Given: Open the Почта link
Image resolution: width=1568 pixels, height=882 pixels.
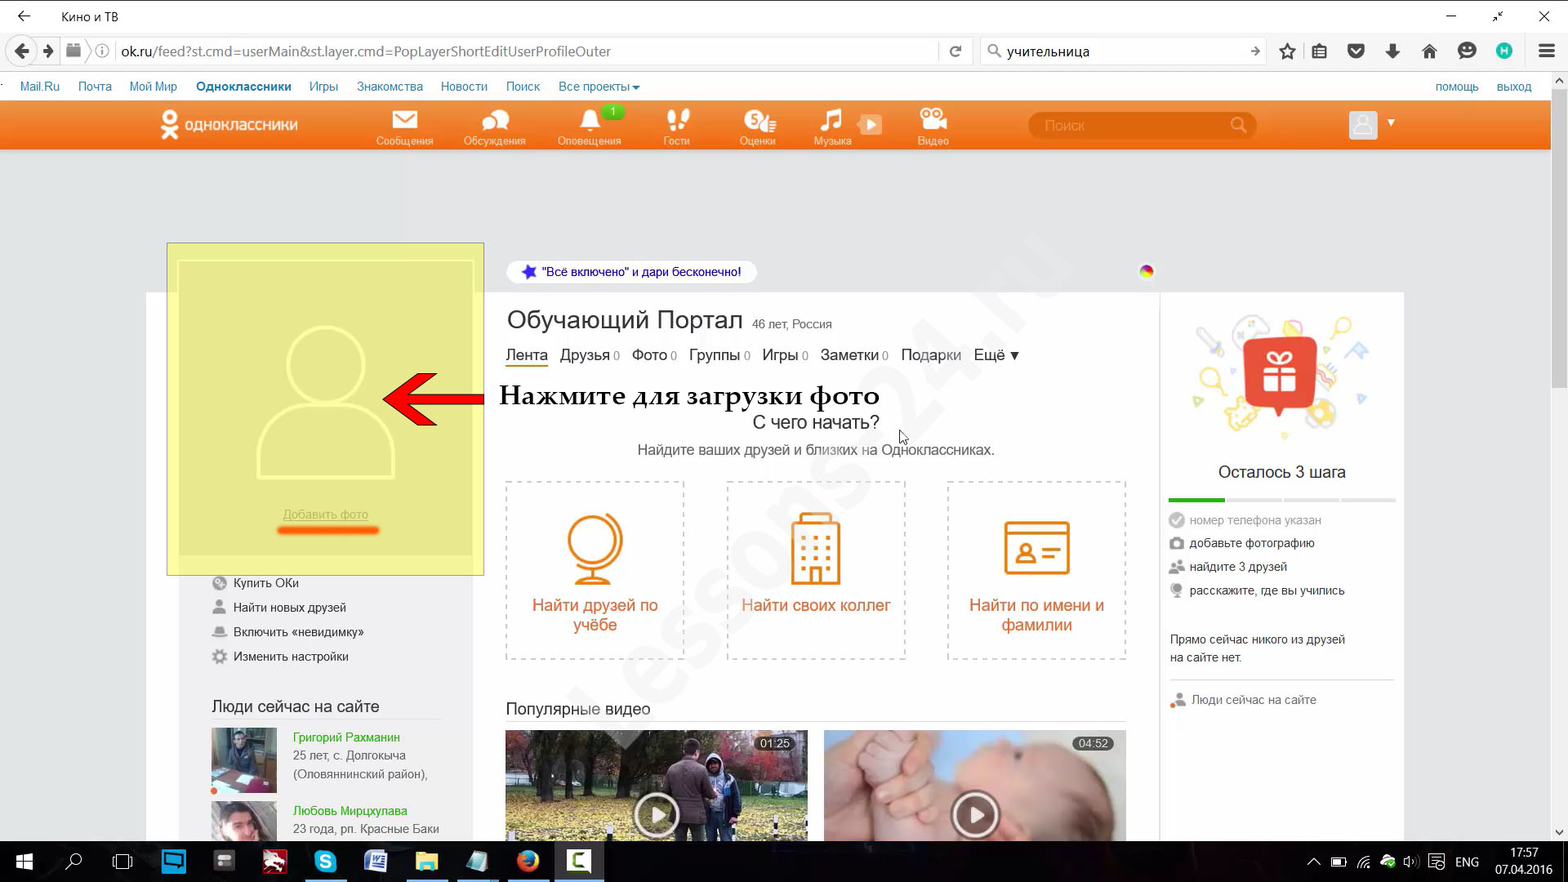Looking at the screenshot, I should [95, 87].
